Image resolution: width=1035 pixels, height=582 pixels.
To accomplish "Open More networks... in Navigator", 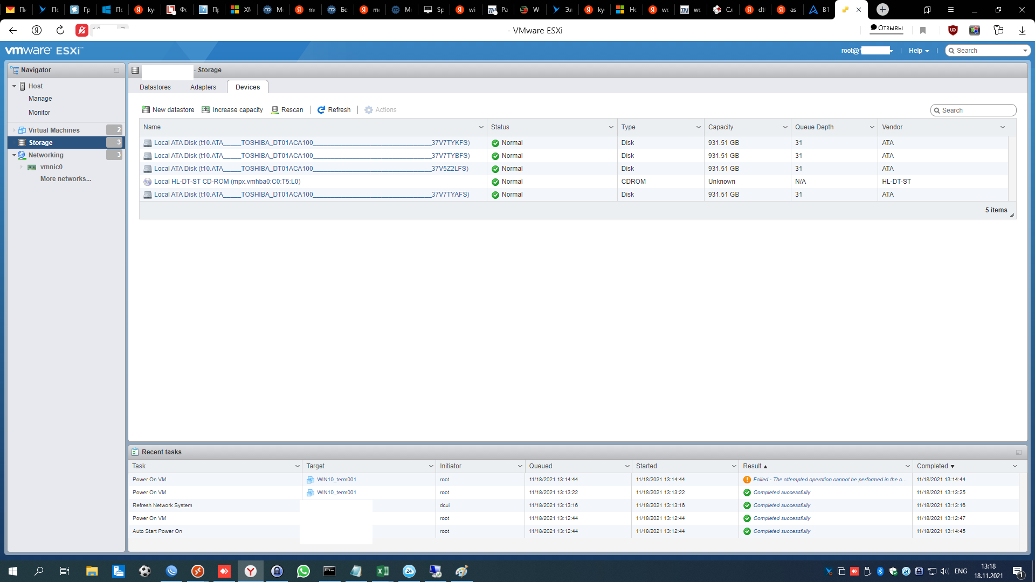I will coord(66,179).
